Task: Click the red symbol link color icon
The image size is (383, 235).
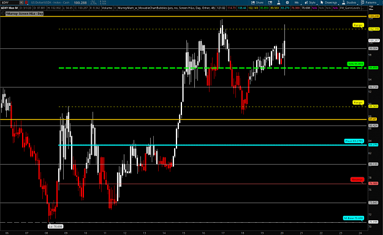Action: tap(26, 2)
